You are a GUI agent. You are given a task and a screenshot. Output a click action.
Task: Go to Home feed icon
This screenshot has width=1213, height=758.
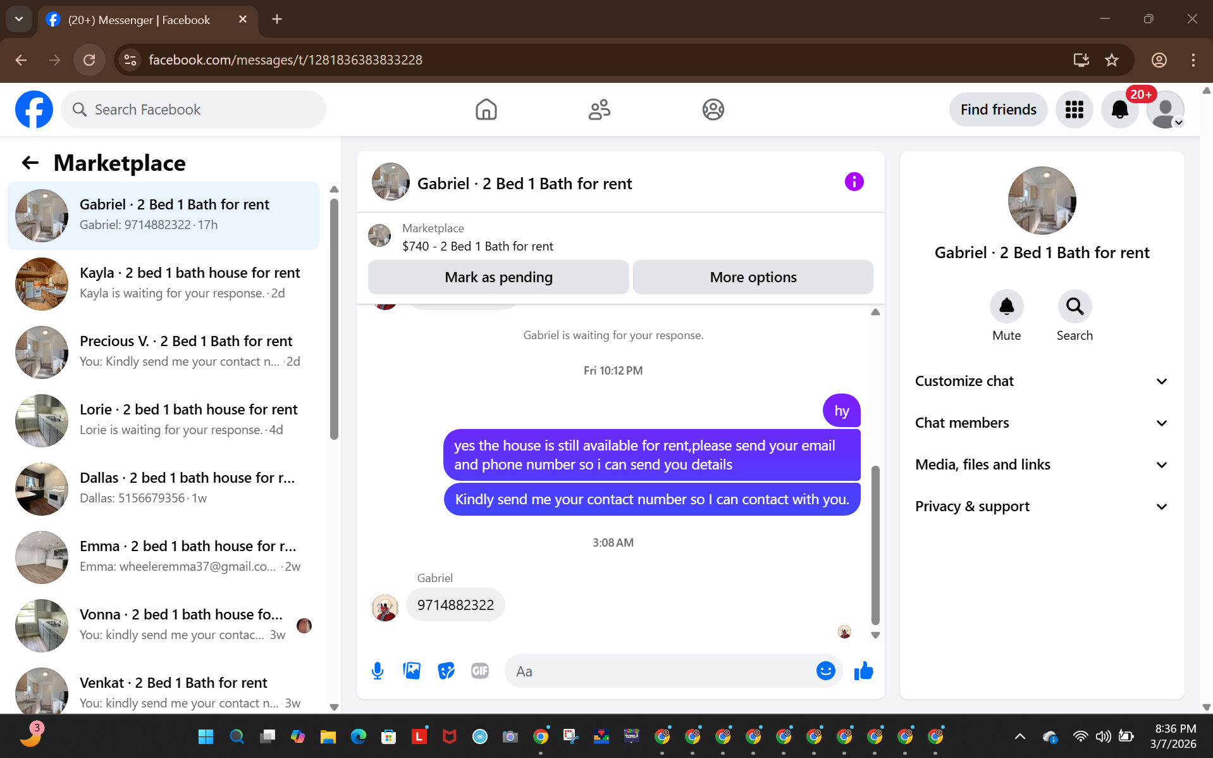point(486,109)
